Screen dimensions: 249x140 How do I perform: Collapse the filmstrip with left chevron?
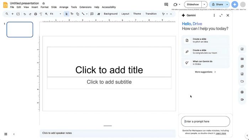tap(14, 134)
